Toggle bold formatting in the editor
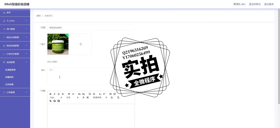The image size is (280, 128). (50, 94)
